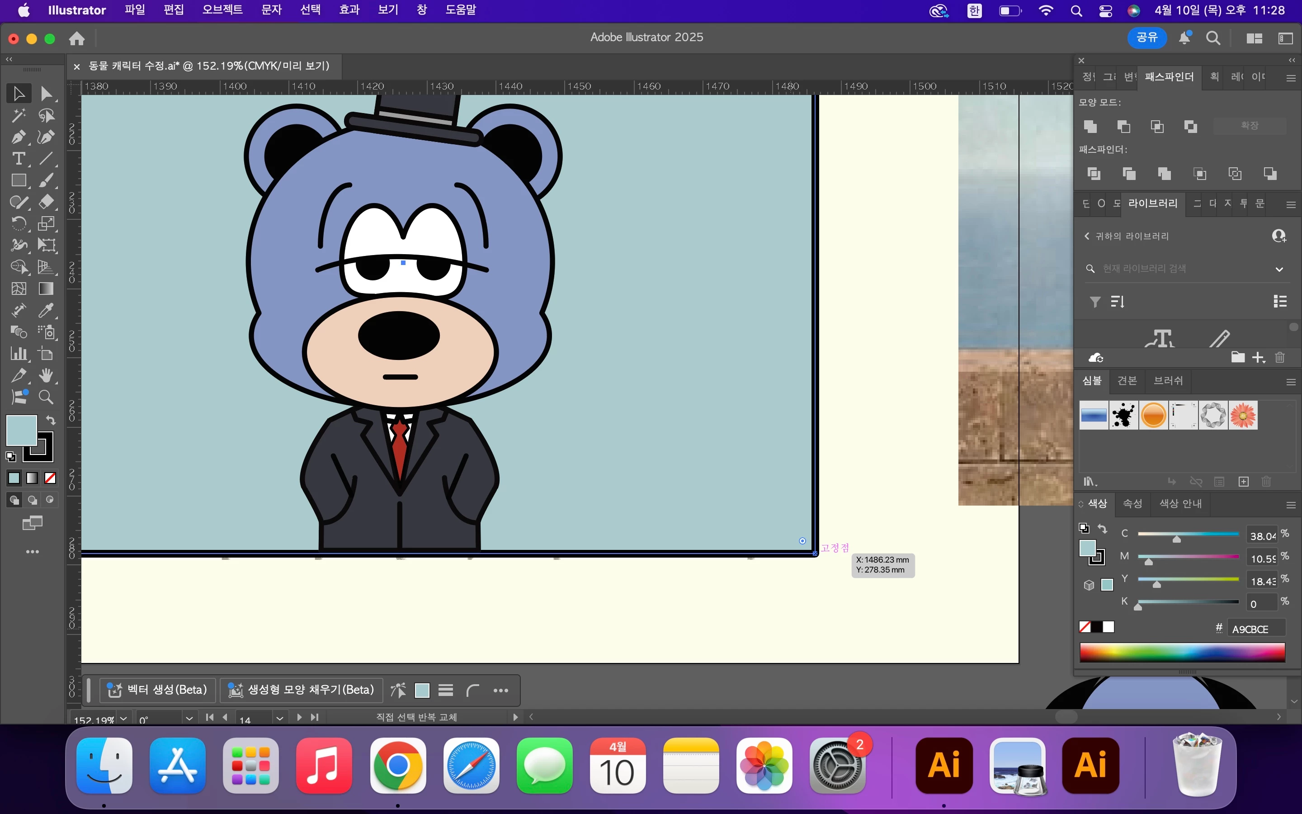
Task: Switch library to list view
Action: [1280, 302]
